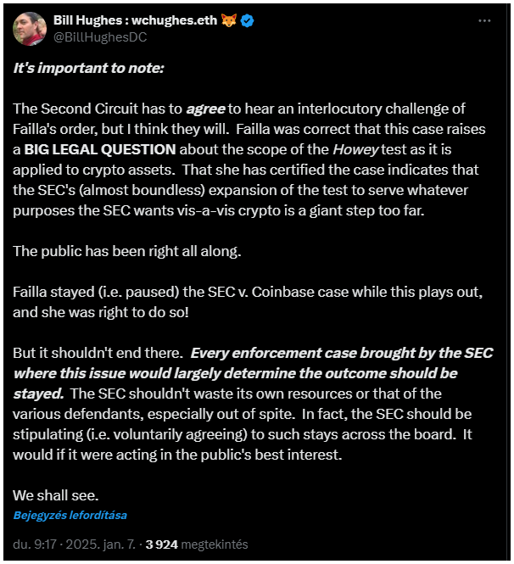Click the italic heading It's important to note:
The image size is (514, 564).
88,68
